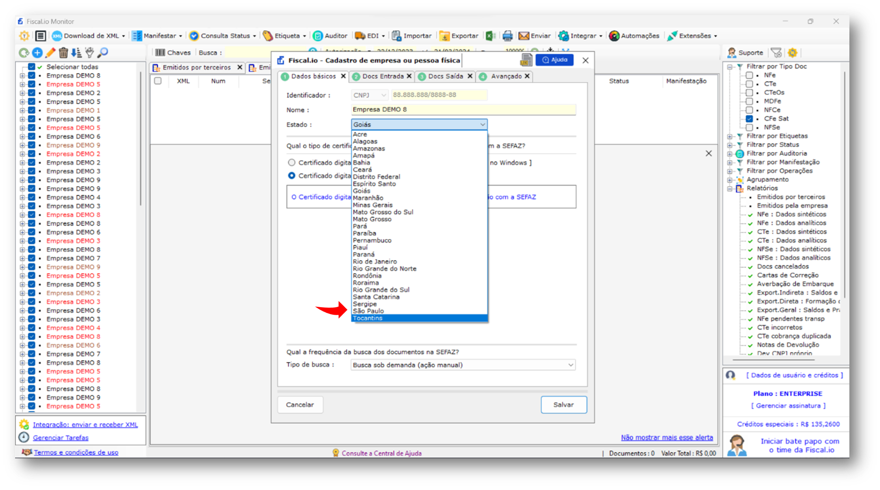This screenshot has width=880, height=490.
Task: Open the Estado dropdown showing Goiás
Action: 419,124
